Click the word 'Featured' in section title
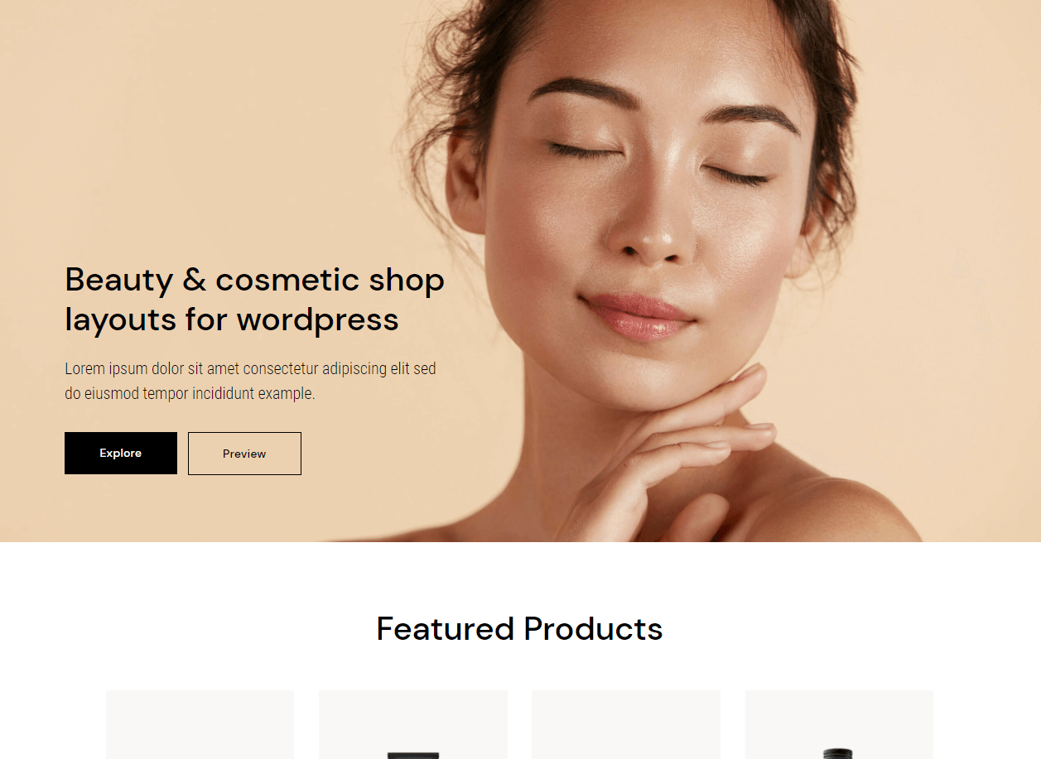Image resolution: width=1041 pixels, height=759 pixels. click(x=446, y=629)
